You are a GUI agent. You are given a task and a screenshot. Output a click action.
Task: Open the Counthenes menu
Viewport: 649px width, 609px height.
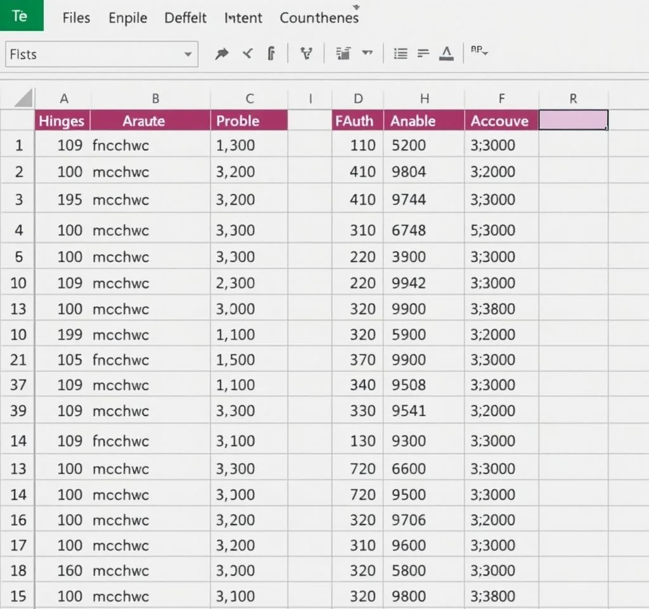319,18
